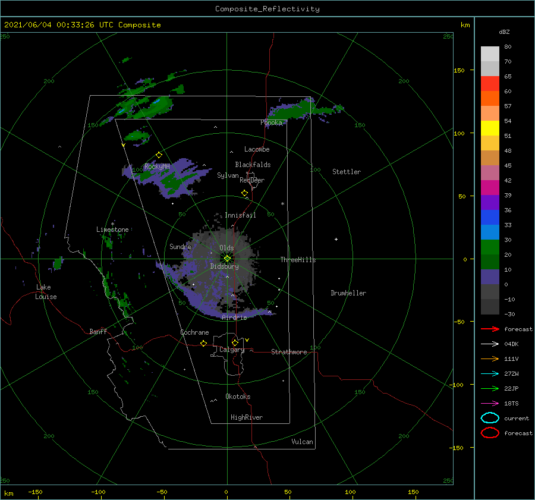Click the cyan 27ZW arrow legend icon
This screenshot has height=500, width=535.
point(490,374)
